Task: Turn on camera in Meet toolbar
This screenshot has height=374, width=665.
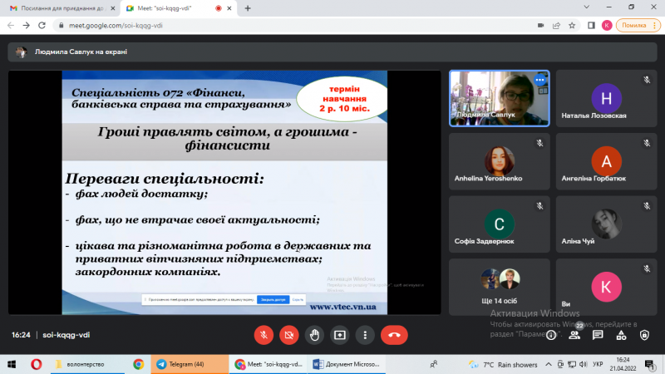Action: pos(288,335)
